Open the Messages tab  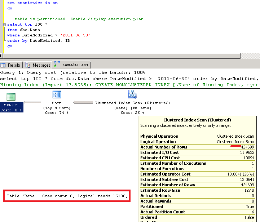click(38, 65)
